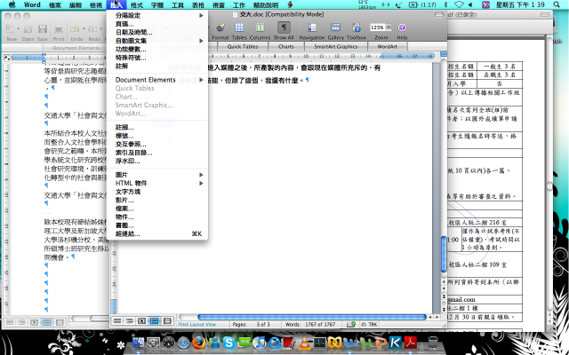Click the horizontal scrollbar of front document
Image resolution: width=569 pixels, height=355 pixels.
pyautogui.click(x=311, y=317)
